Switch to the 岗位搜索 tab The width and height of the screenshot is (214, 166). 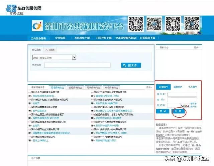click(x=36, y=50)
